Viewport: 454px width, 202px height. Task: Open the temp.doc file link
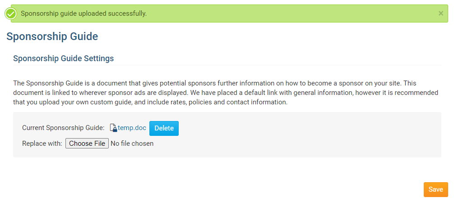pos(132,128)
